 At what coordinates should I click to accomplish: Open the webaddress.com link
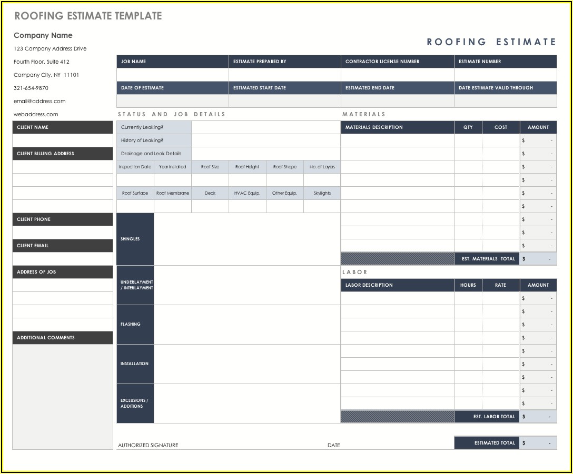(36, 114)
